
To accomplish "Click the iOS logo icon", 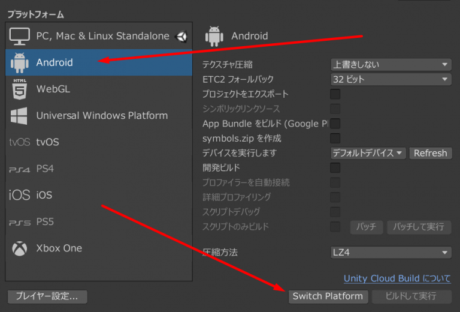I will point(20,195).
